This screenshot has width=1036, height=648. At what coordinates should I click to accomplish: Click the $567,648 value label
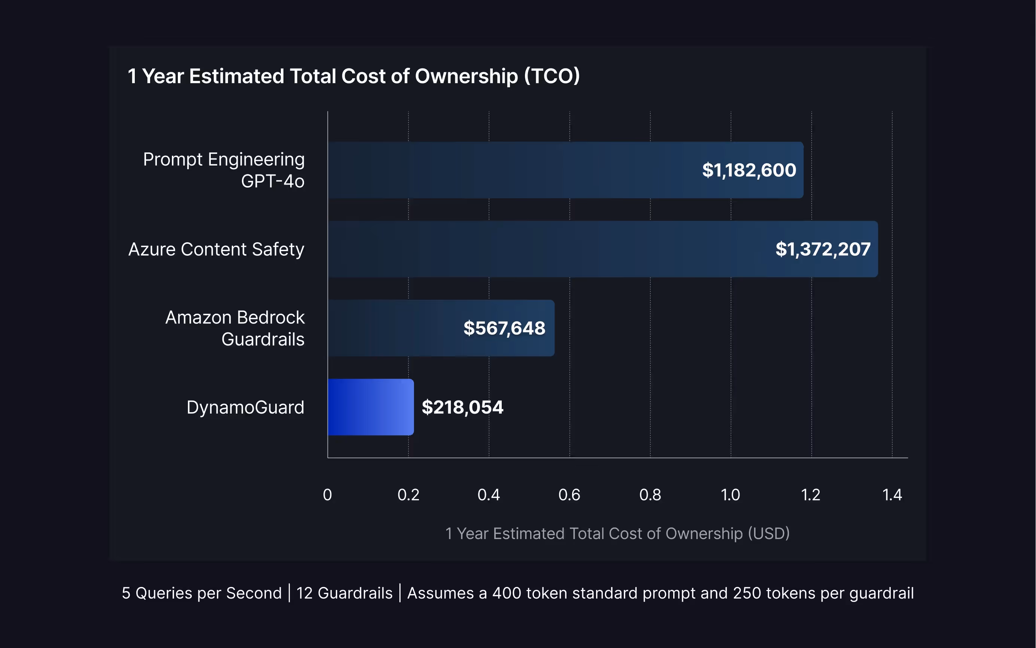(x=504, y=328)
